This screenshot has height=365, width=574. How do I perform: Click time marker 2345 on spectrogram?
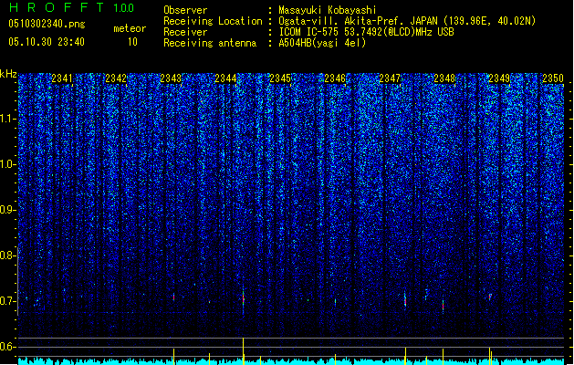280,78
